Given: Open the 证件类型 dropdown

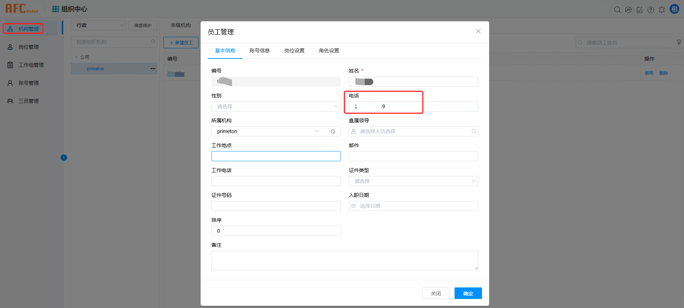Looking at the screenshot, I should [413, 181].
